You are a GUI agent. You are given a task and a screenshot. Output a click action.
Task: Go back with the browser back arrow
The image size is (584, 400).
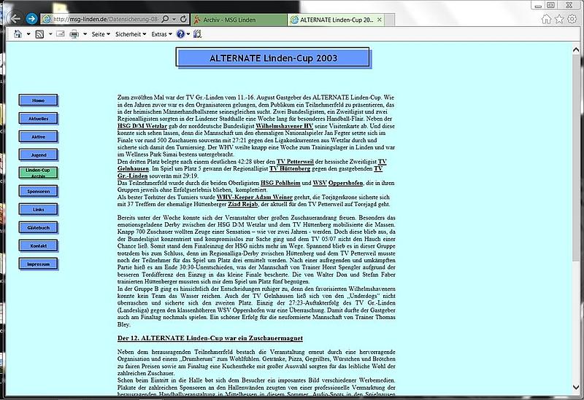[x=15, y=18]
